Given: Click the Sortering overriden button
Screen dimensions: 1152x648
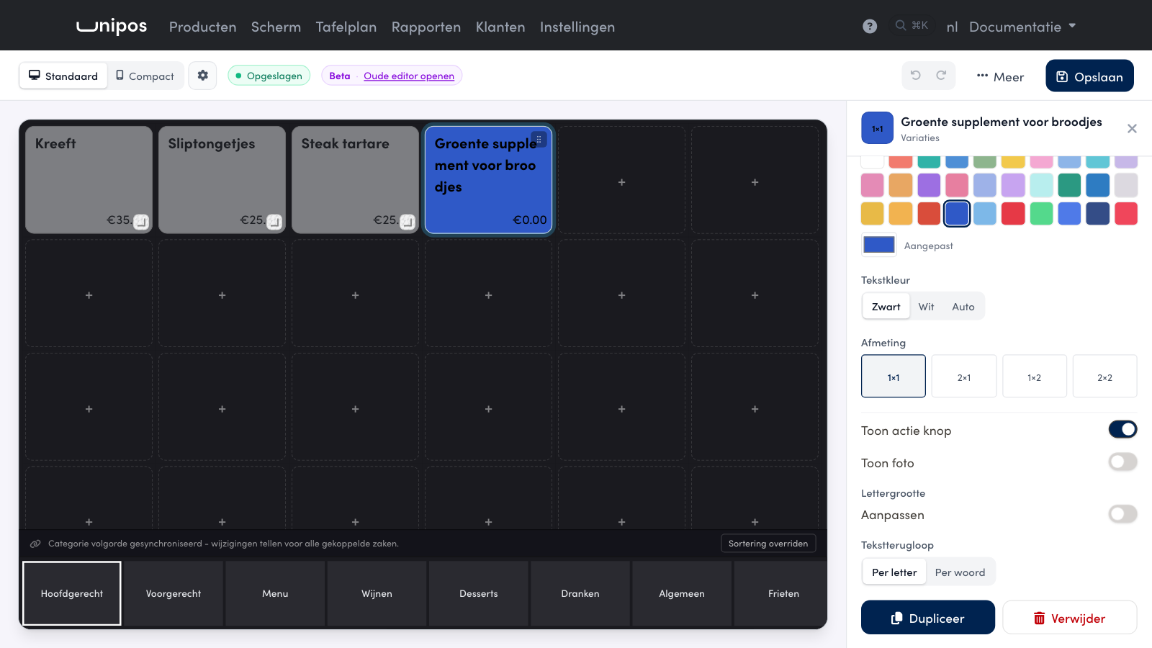Looking at the screenshot, I should [x=768, y=544].
